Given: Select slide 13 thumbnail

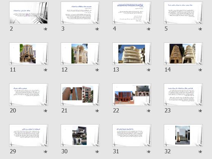Looking at the screenshot, I should [132, 54].
